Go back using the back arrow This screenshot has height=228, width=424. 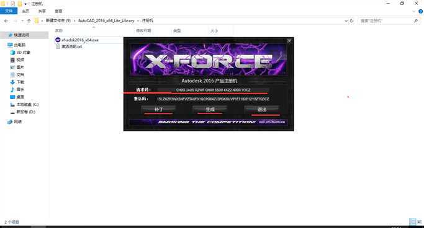point(6,21)
